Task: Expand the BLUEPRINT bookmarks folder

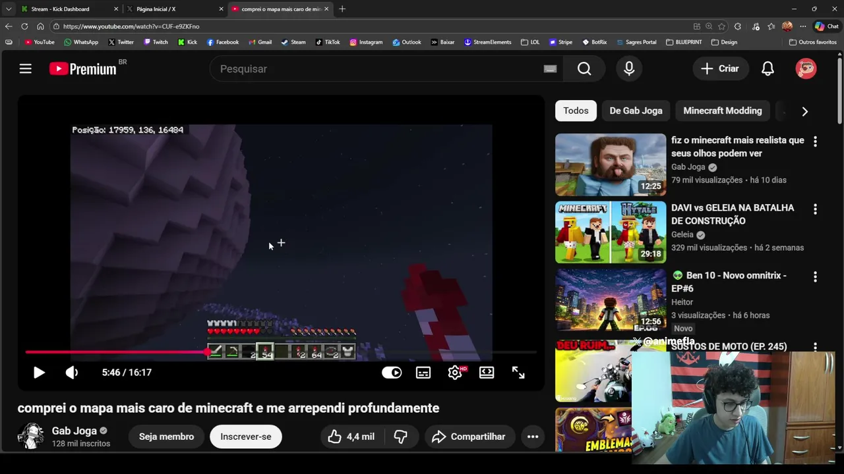Action: pyautogui.click(x=684, y=42)
